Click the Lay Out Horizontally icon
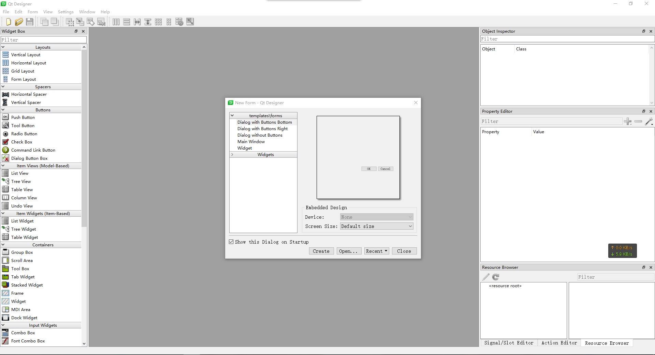The height and width of the screenshot is (355, 655). point(116,22)
